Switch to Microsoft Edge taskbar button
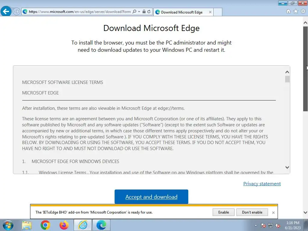Viewport: 308px width, 231px height. (101, 225)
